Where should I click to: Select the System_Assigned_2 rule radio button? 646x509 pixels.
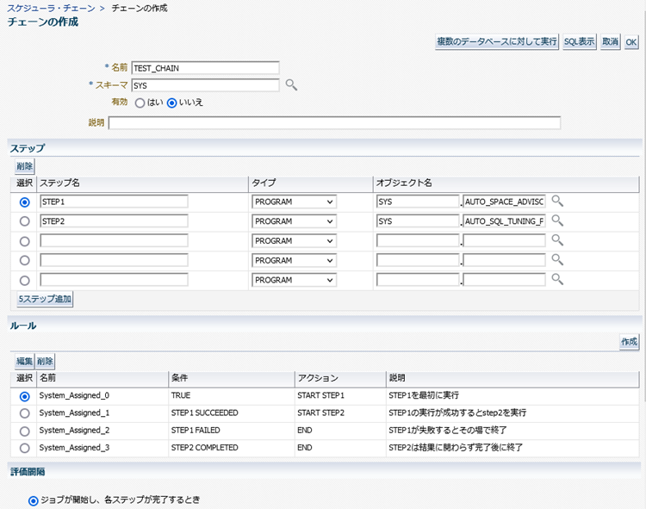[24, 430]
